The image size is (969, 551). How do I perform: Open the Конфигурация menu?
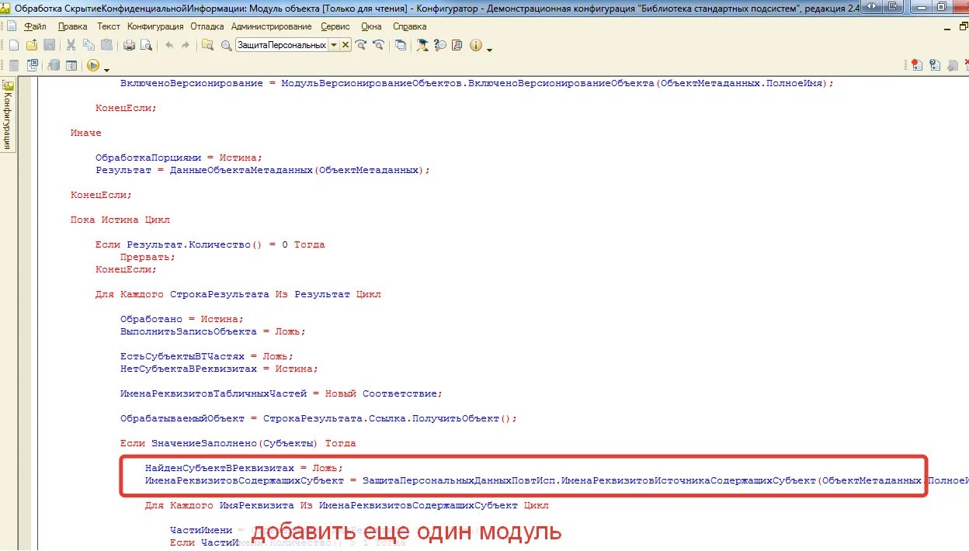pyautogui.click(x=155, y=26)
